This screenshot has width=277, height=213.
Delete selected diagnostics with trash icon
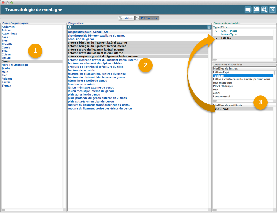209,27
